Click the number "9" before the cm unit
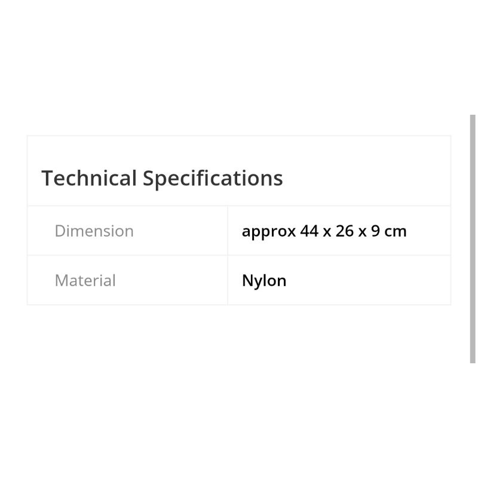Screen dimensions: 478x478 tap(375, 231)
